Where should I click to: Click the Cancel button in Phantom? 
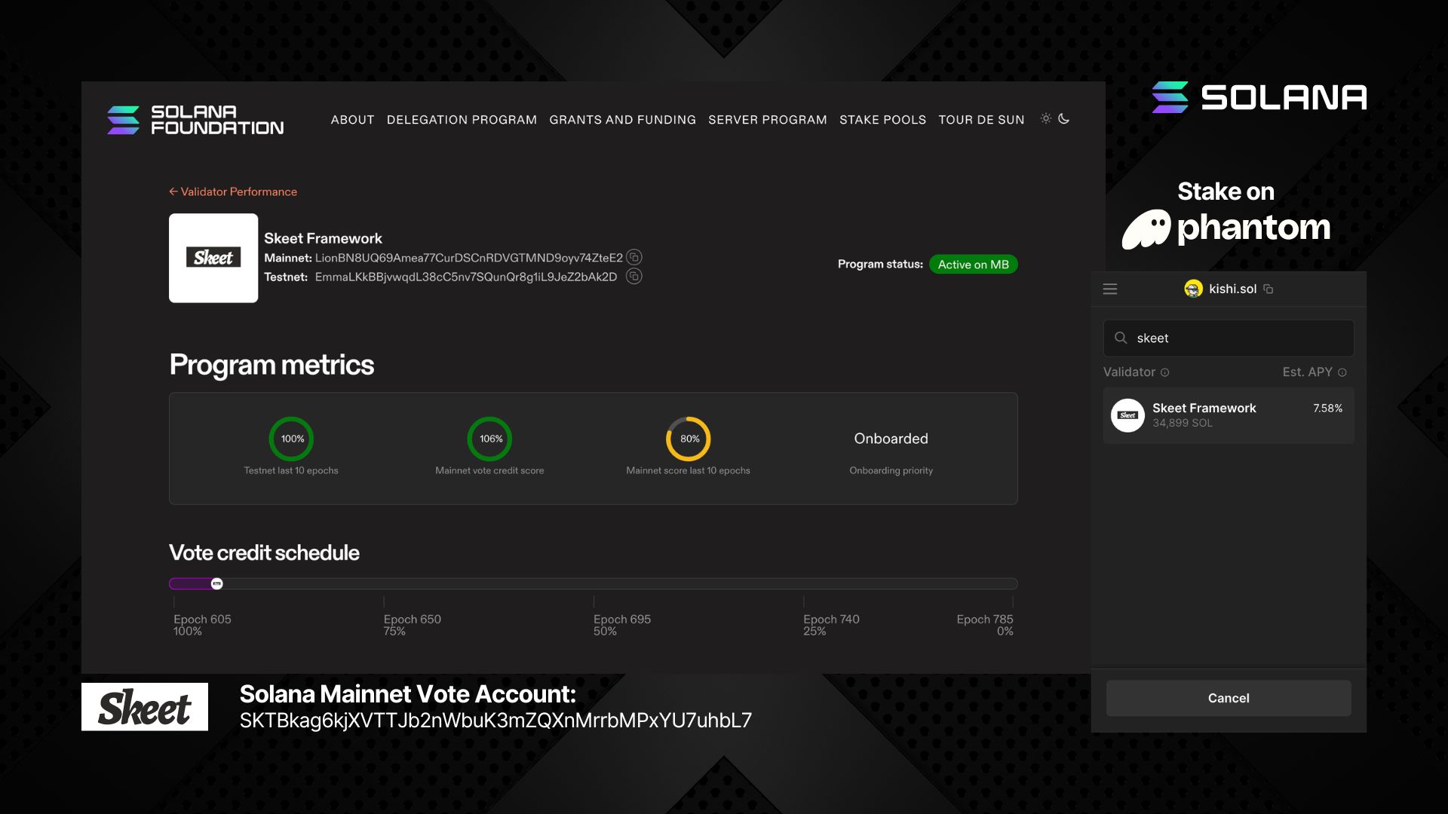[x=1228, y=698]
